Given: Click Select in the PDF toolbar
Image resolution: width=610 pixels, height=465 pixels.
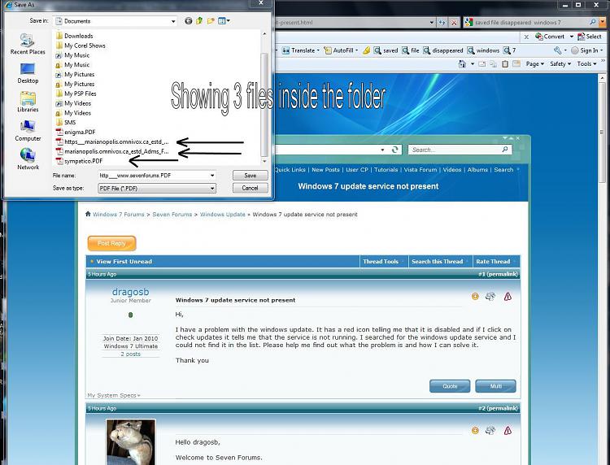Looking at the screenshot, I should pos(590,37).
